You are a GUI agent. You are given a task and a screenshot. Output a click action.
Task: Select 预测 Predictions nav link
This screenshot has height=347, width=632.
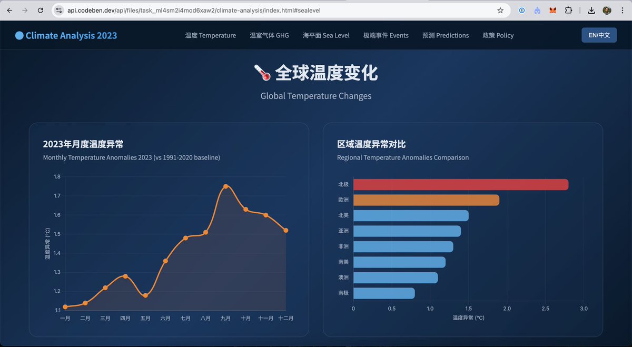pyautogui.click(x=446, y=35)
